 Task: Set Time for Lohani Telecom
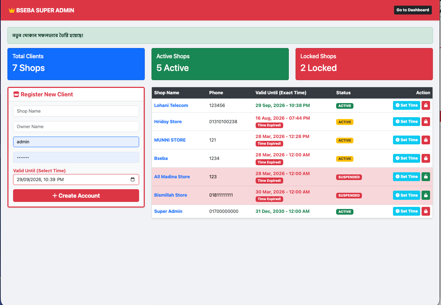coord(406,105)
